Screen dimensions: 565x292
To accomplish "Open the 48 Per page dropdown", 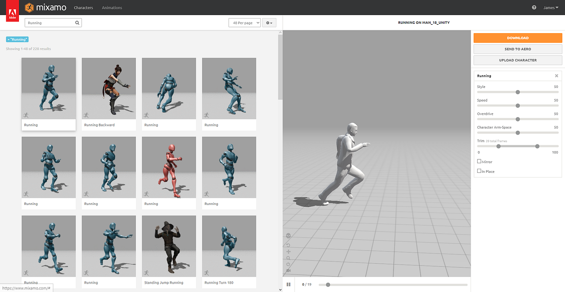I will (x=245, y=22).
